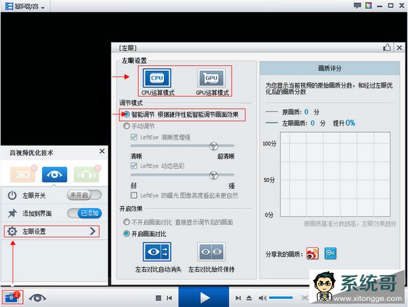Viewport: 408px width, 307px height.
Task: Minimize the 暴风影音 window
Action: (x=379, y=6)
